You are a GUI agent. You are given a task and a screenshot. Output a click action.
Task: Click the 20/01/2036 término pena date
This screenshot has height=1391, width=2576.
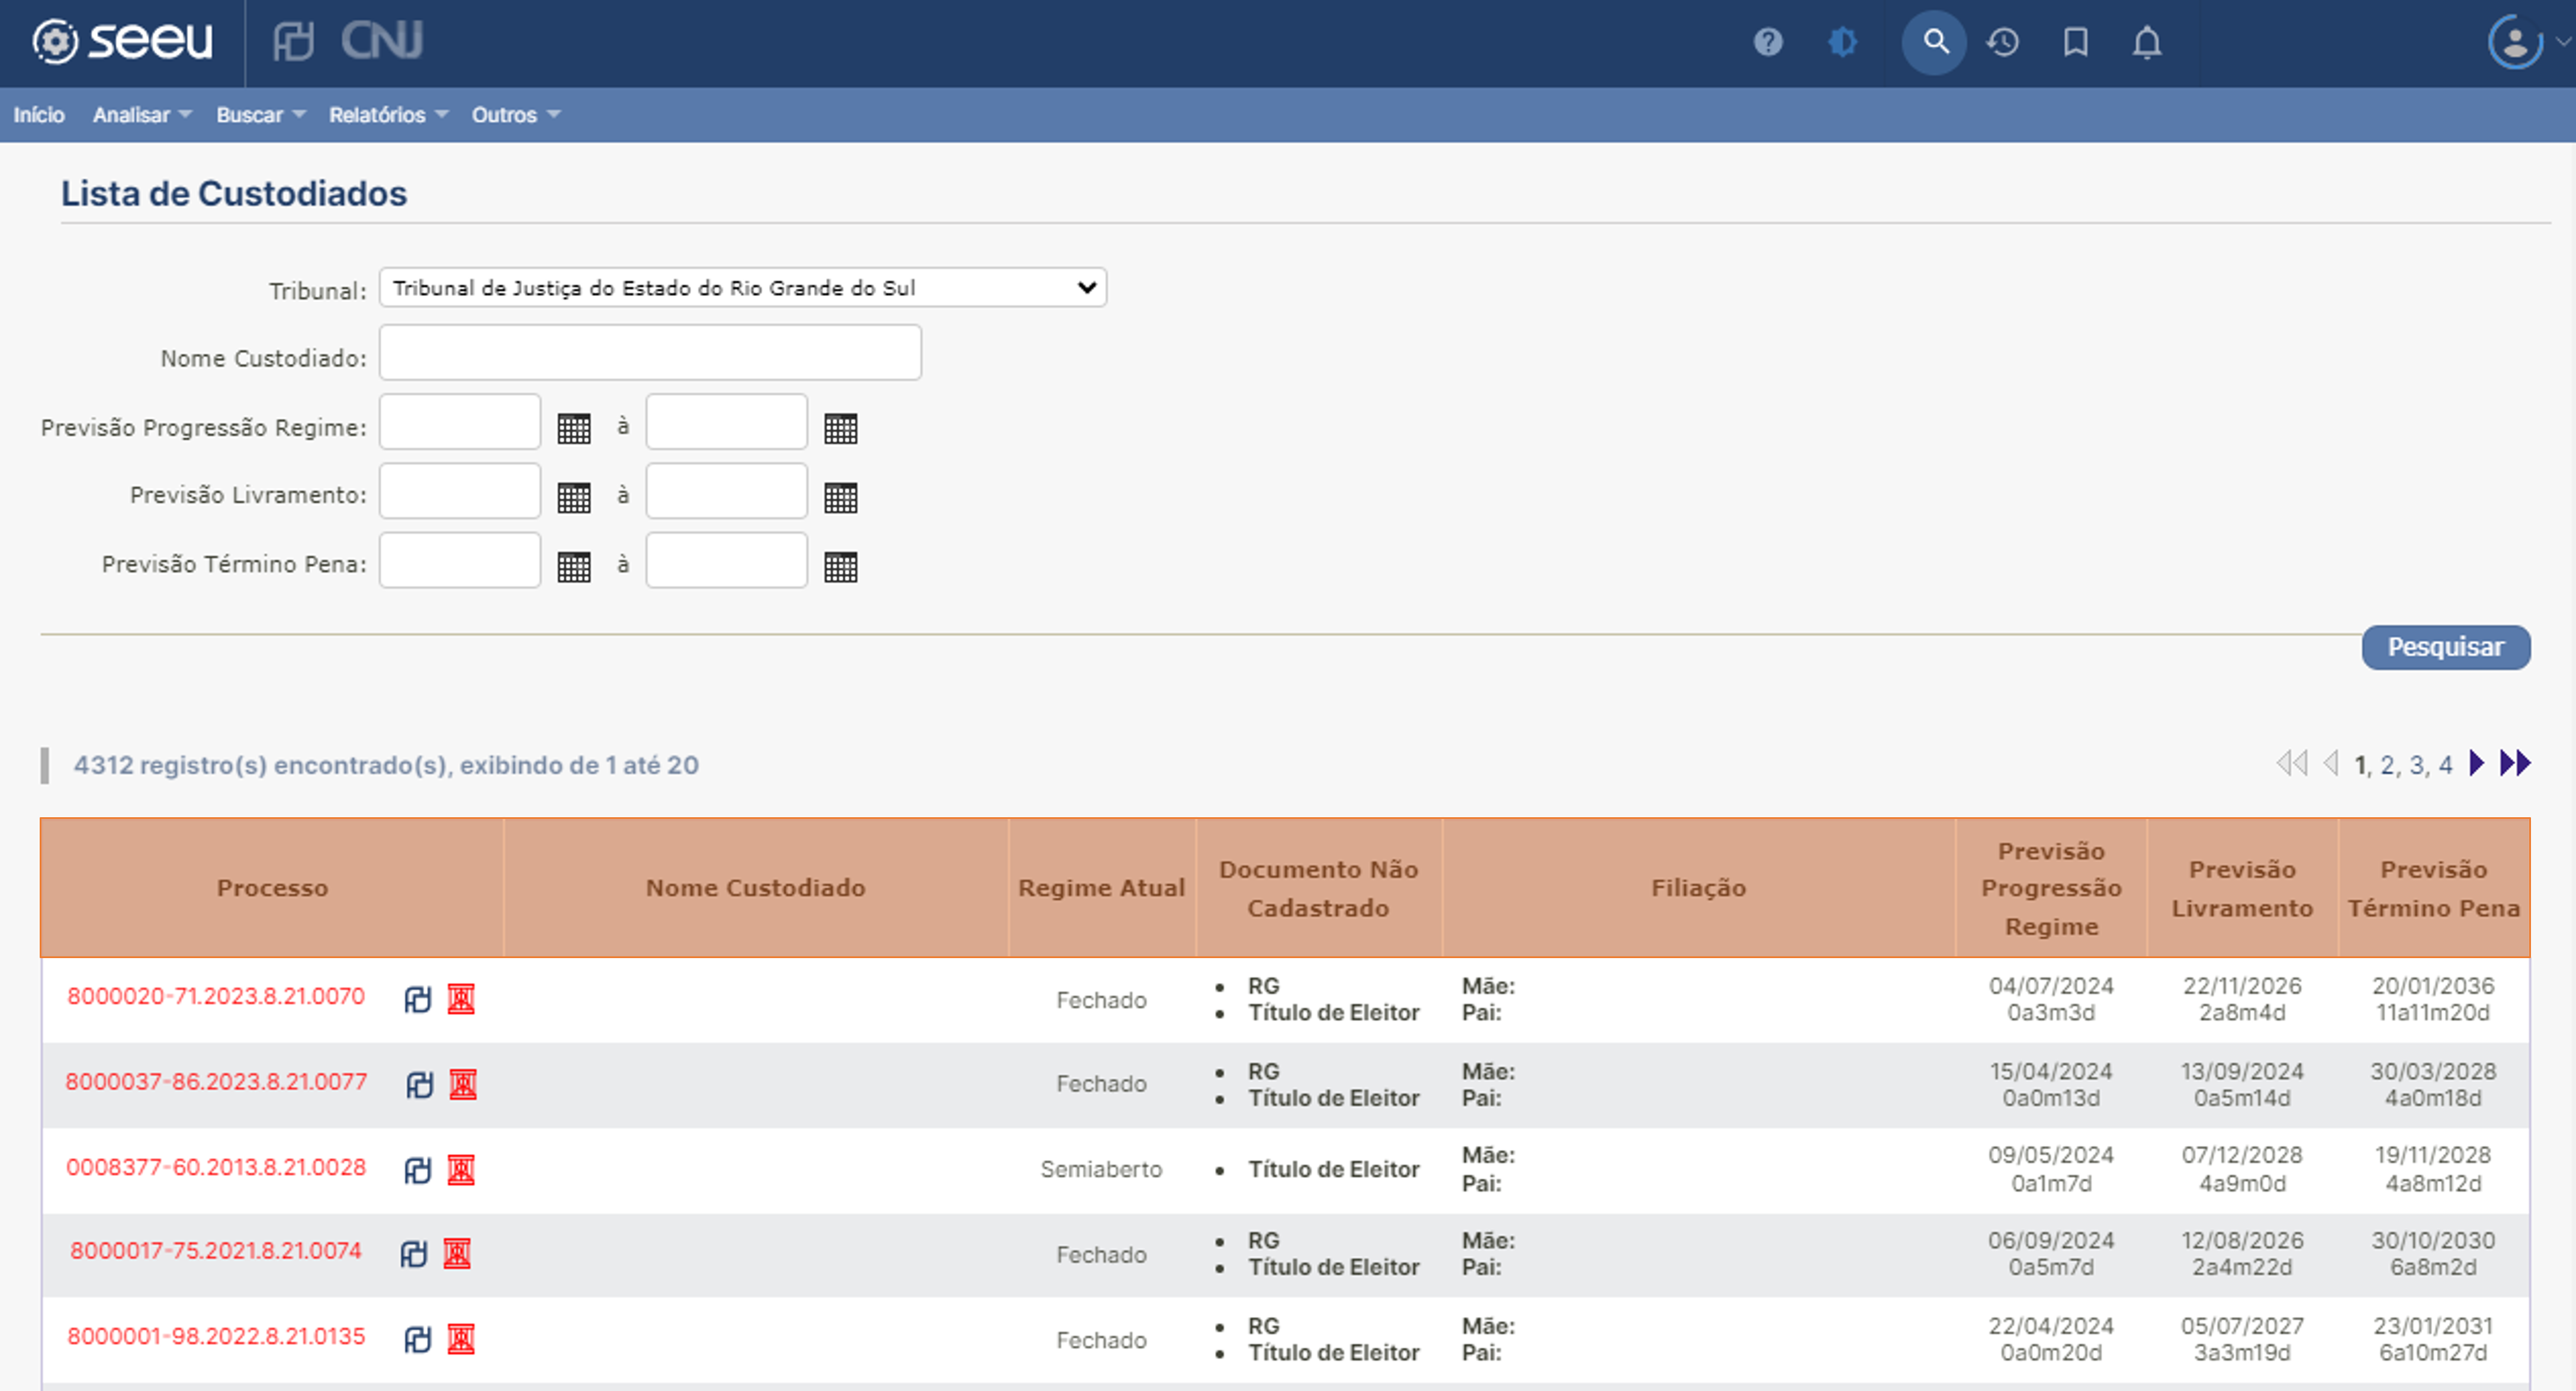point(2433,986)
